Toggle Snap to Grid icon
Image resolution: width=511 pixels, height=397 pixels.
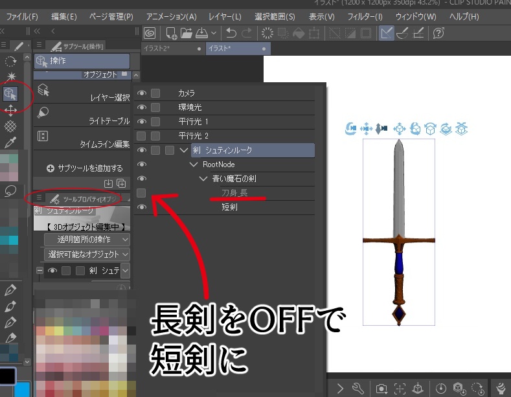[418, 33]
